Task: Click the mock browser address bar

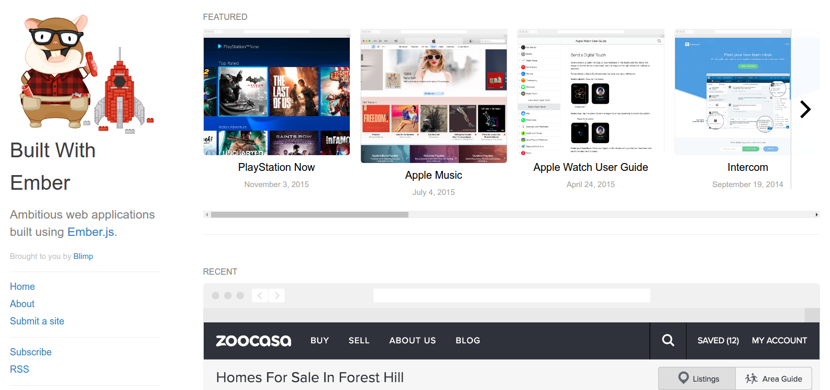Action: pyautogui.click(x=512, y=296)
